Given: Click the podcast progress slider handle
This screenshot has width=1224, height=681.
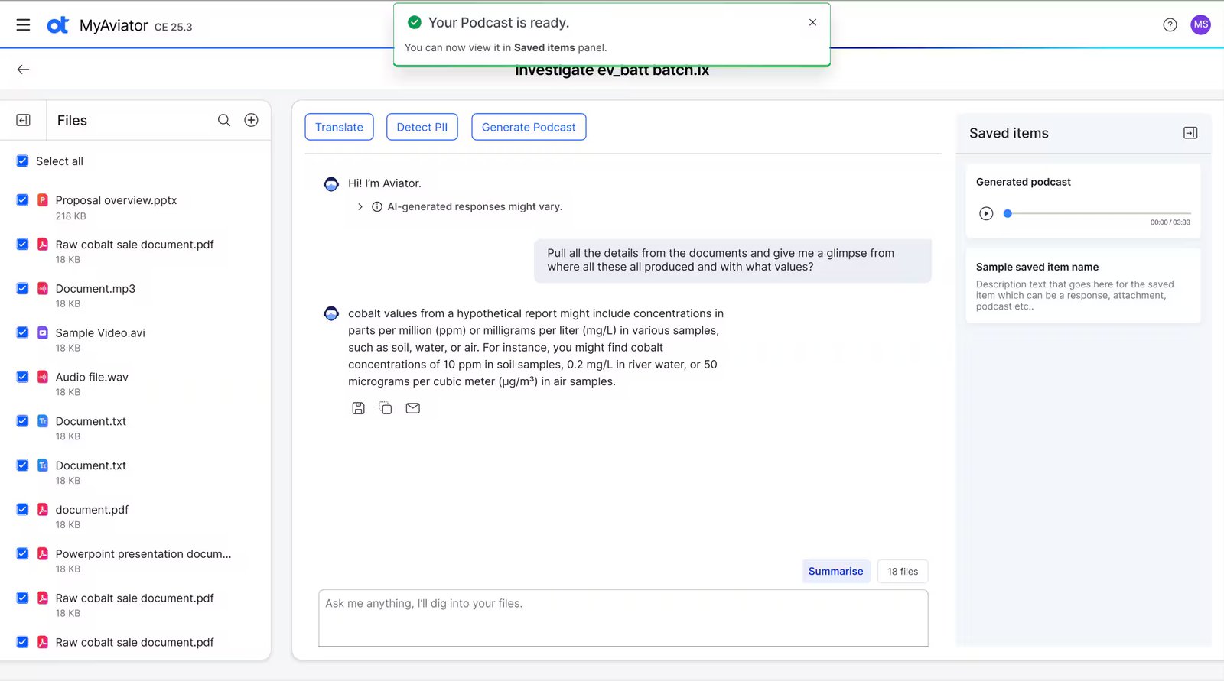Looking at the screenshot, I should (1008, 214).
